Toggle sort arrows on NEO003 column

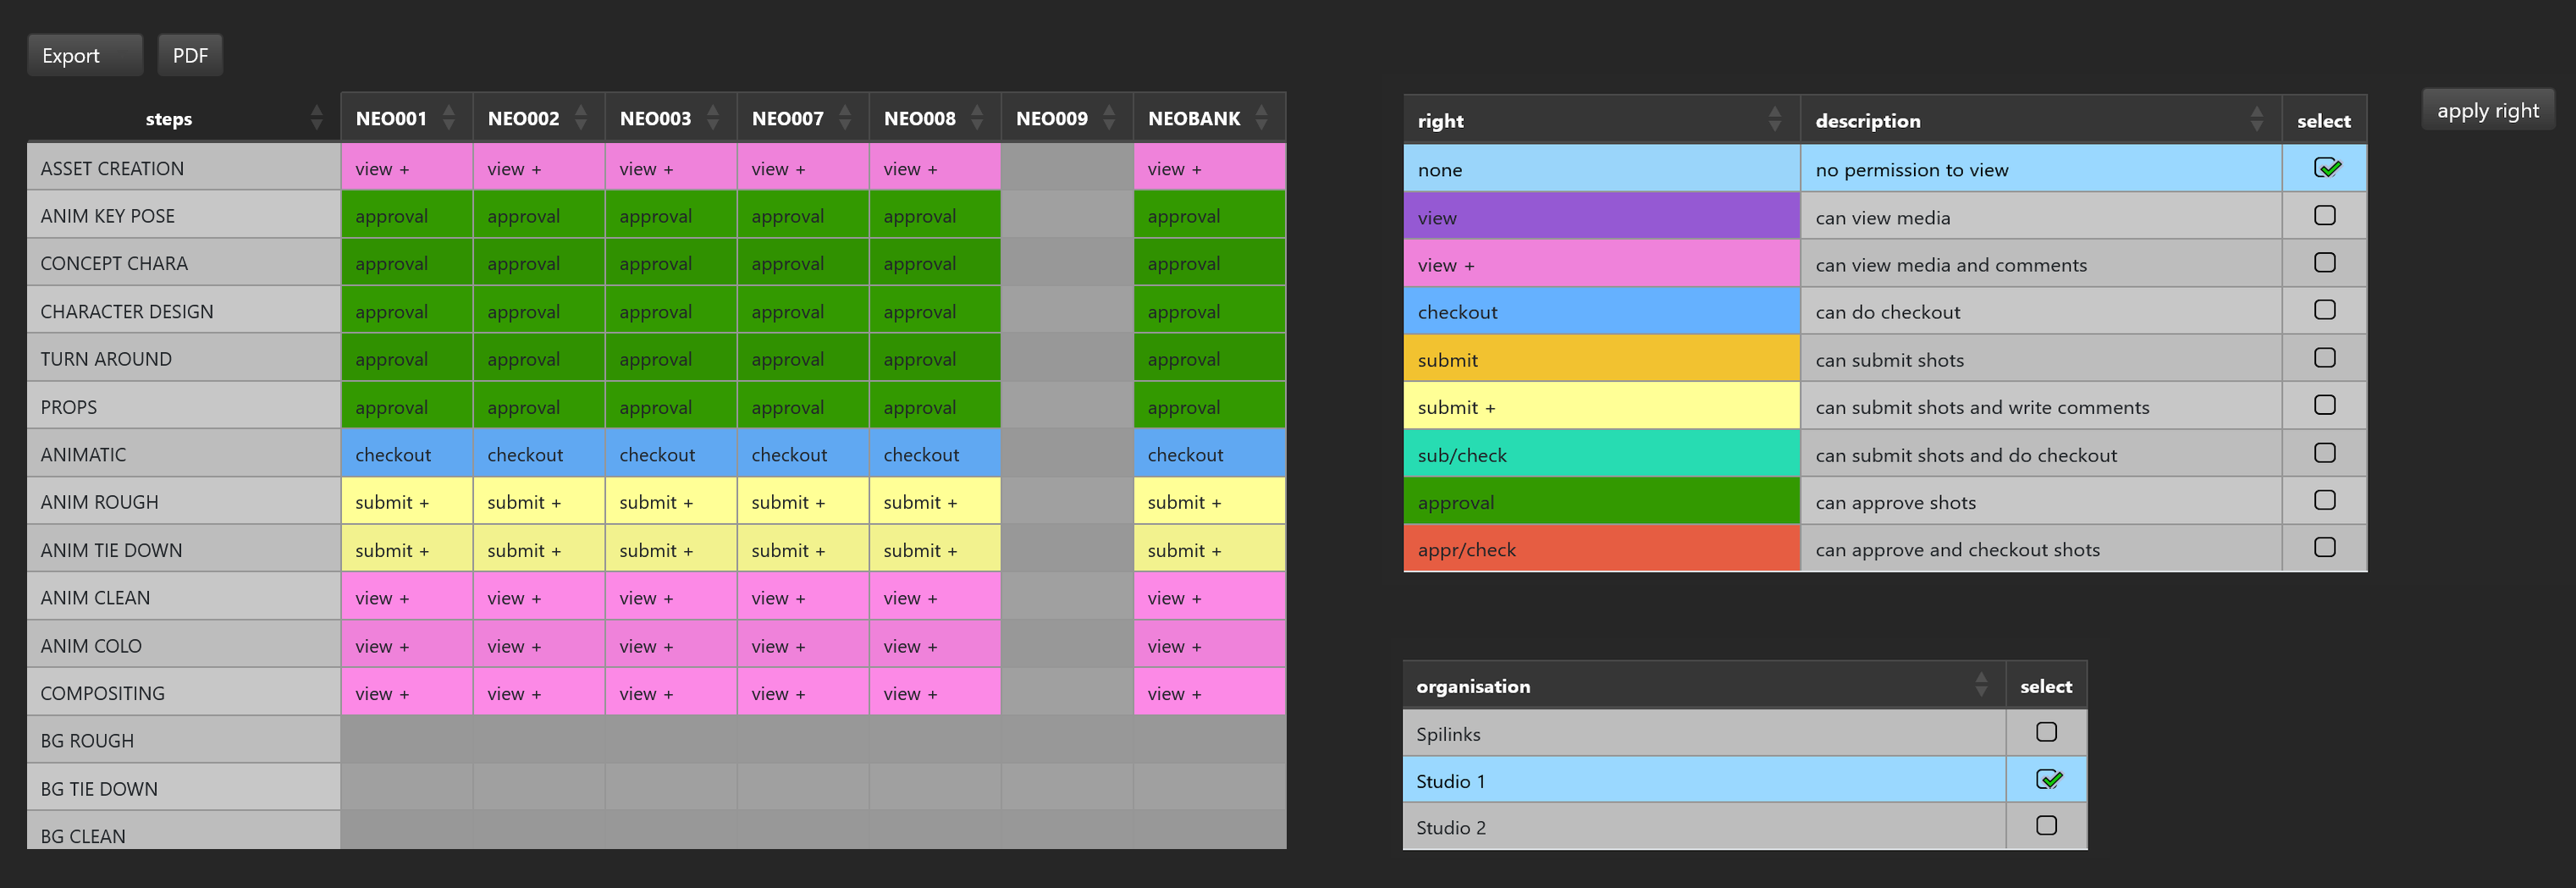click(x=713, y=118)
